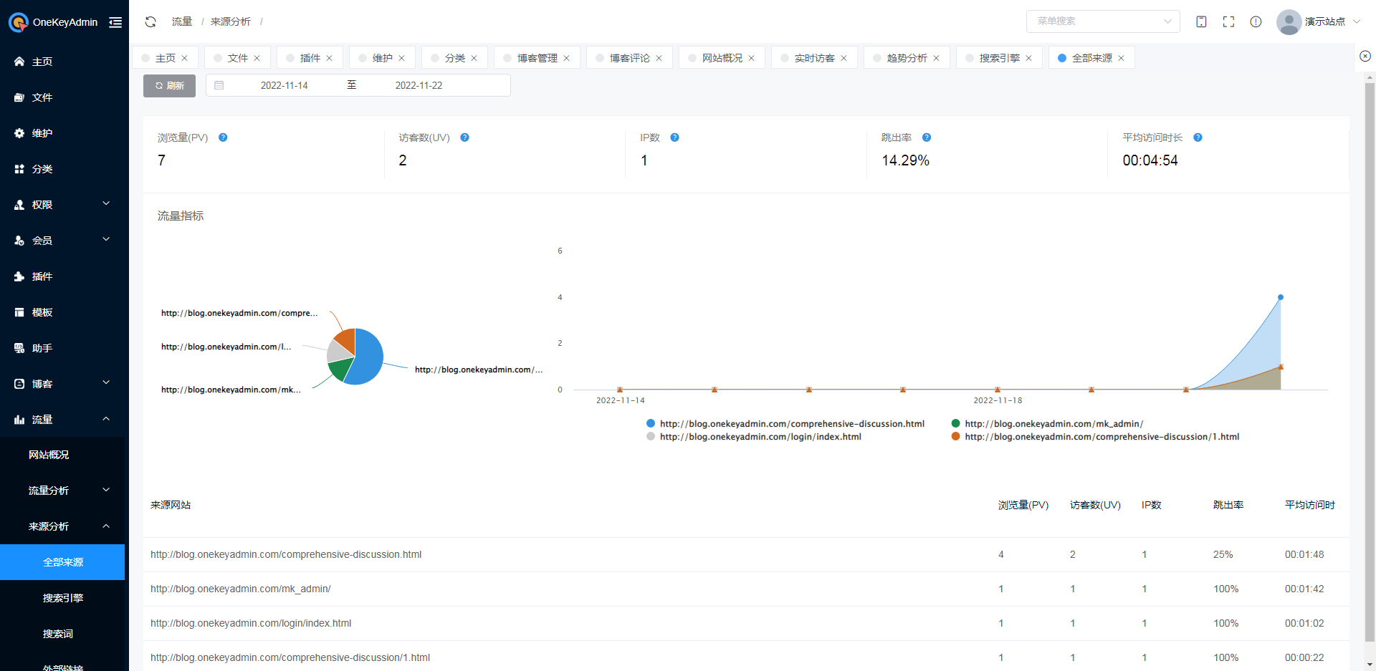Open 分类 category icon in sidebar
1376x671 pixels.
19,169
